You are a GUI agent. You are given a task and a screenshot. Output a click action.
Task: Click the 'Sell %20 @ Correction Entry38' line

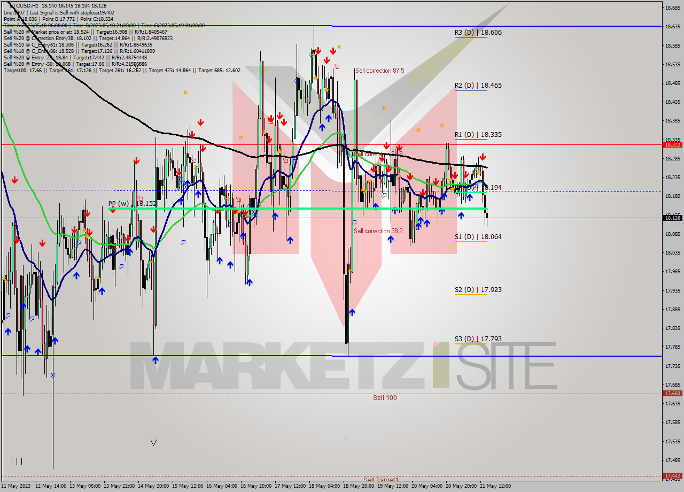pyautogui.click(x=88, y=39)
